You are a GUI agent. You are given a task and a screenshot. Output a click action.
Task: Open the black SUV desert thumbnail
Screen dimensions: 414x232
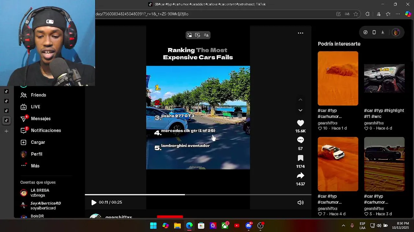coord(384,164)
